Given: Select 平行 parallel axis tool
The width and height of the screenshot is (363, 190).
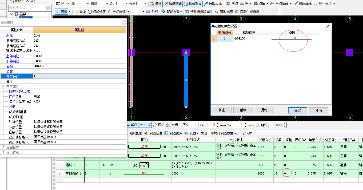Looking at the screenshot, I should click(245, 4).
